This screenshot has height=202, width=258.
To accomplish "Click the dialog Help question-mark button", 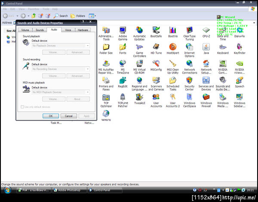I will point(83,22).
